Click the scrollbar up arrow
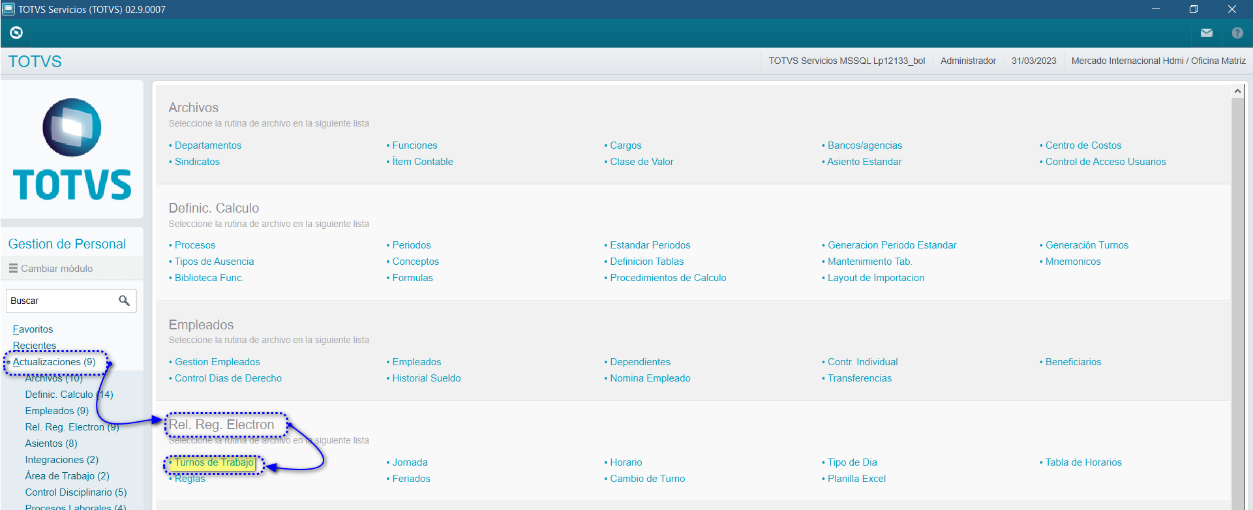Image resolution: width=1253 pixels, height=510 pixels. pos(1237,91)
